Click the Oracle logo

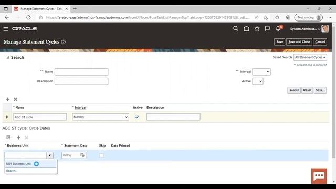click(25, 29)
